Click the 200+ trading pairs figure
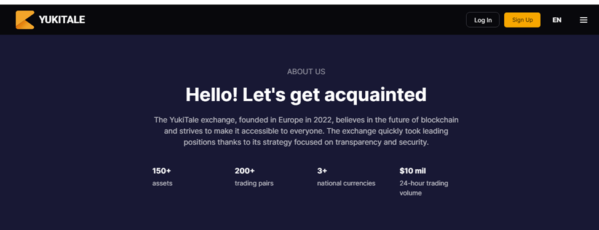Screen dimensions: 599x230 (x=245, y=171)
